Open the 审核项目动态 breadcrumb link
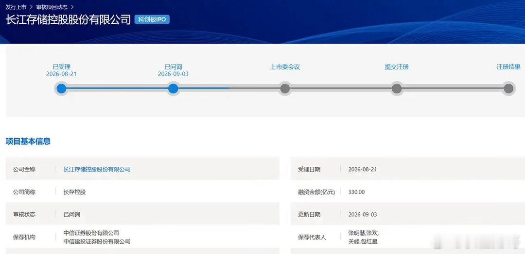The height and width of the screenshot is (254, 525). [52, 7]
